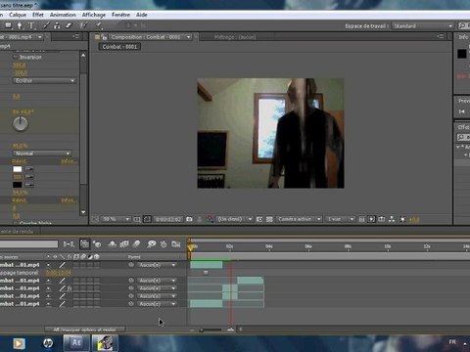Open composition mini-flowchart in timeline
This screenshot has height=352, width=470.
[69, 243]
